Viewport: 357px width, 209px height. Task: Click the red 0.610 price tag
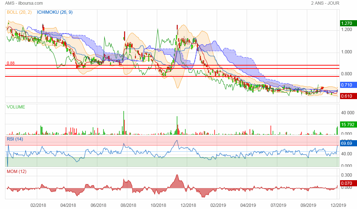coord(348,96)
